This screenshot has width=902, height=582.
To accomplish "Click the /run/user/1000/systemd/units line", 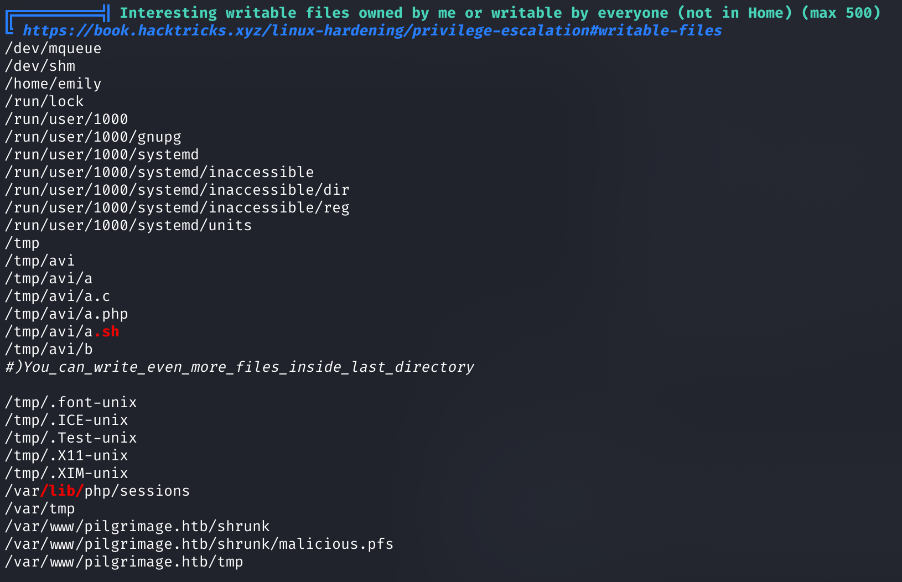I will (x=128, y=225).
